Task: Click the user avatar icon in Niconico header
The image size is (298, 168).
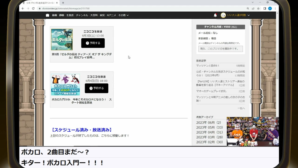Action: (223, 15)
